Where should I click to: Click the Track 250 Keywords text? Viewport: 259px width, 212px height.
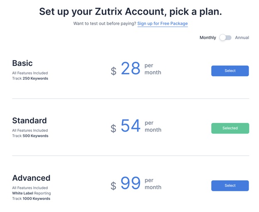30,78
